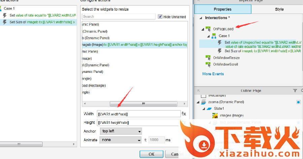This screenshot has width=303, height=159.
Task: Click the Outline panel filter funnel icon
Action: 295,90
